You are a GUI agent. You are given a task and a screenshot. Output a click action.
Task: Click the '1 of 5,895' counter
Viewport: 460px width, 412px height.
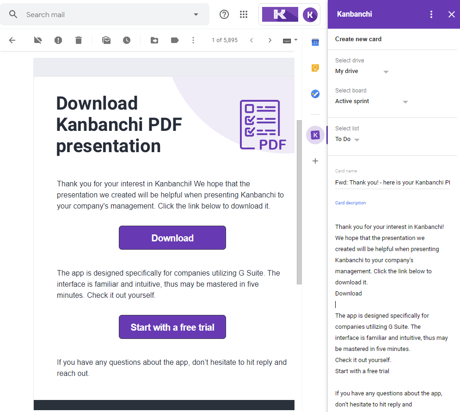[225, 40]
